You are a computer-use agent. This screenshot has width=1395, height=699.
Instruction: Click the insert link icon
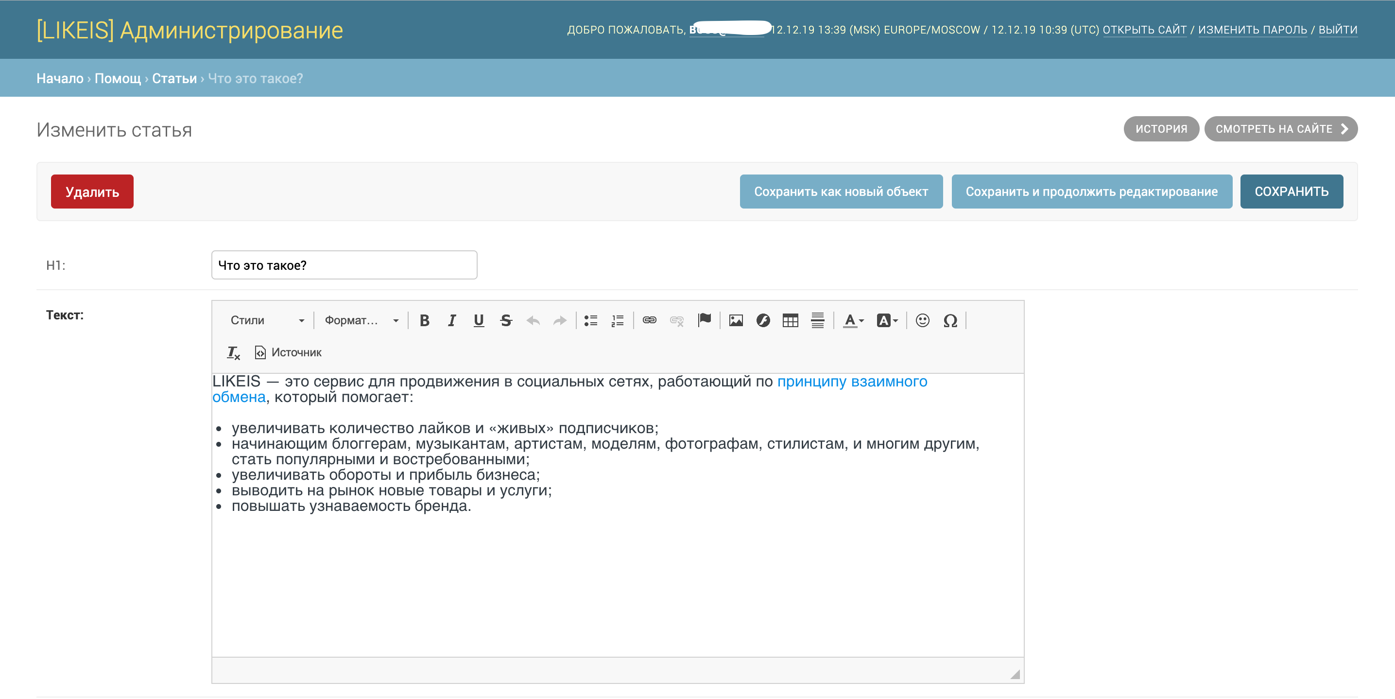coord(649,320)
